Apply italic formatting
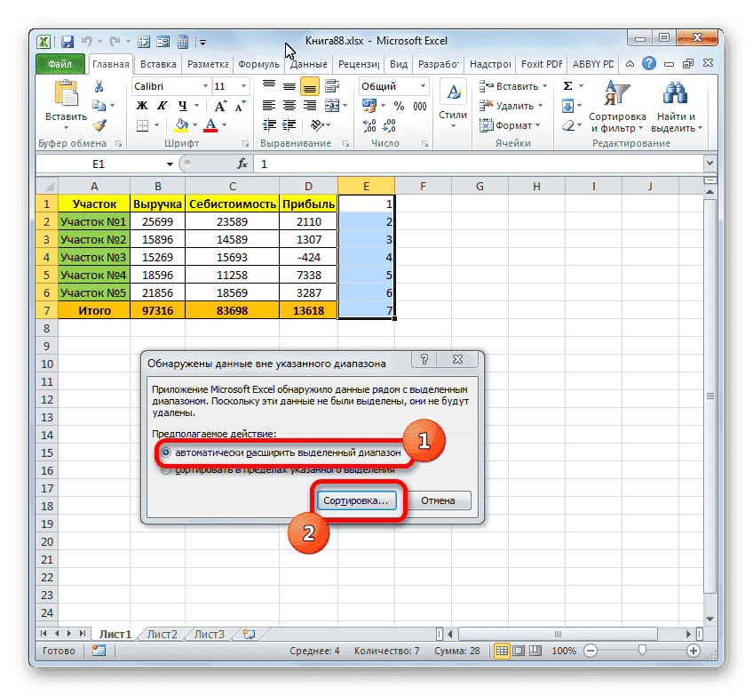This screenshot has width=753, height=696. click(x=162, y=104)
